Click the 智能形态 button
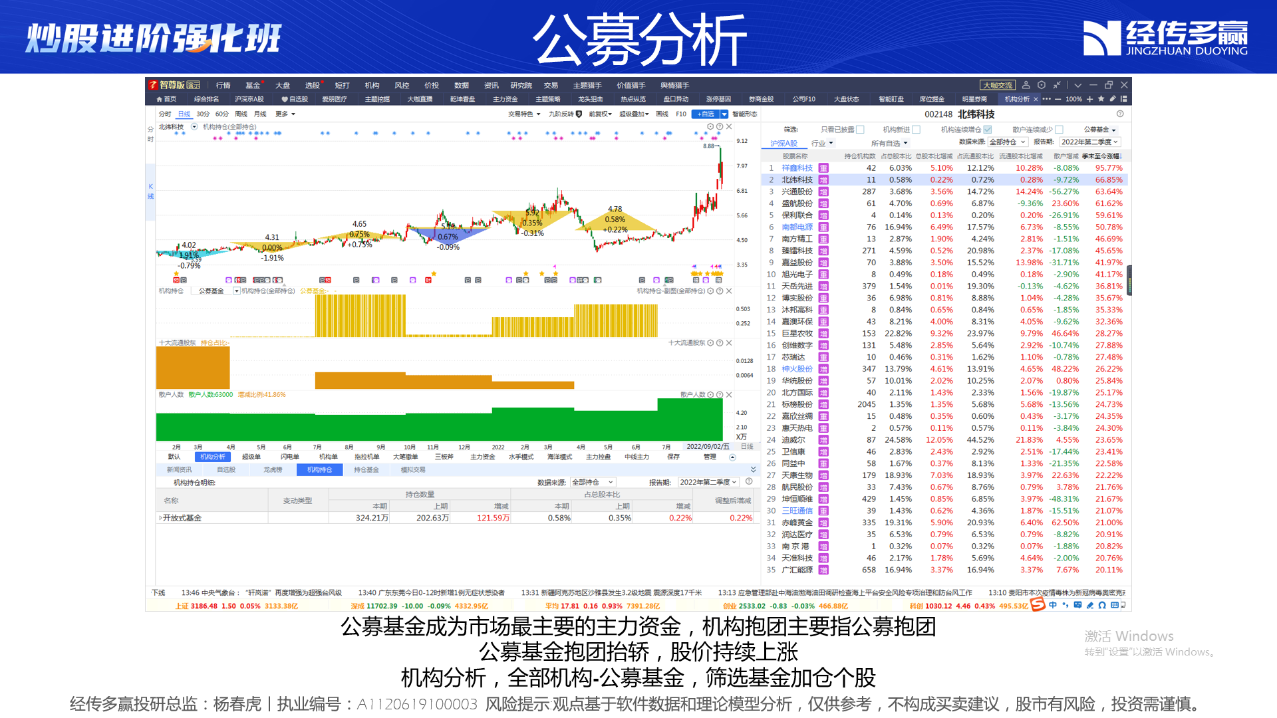Screen dimensions: 1277x718 pos(744,114)
